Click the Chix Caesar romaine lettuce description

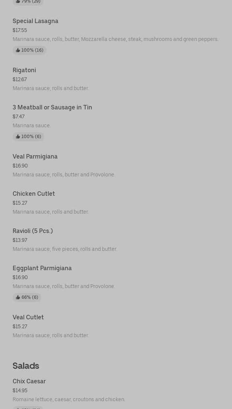point(69,399)
